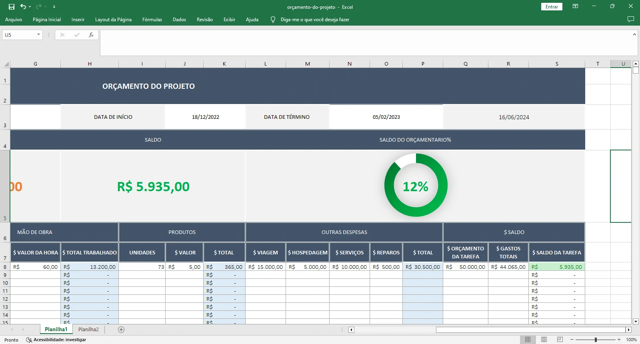The image size is (640, 344).
Task: Switch to Page Layout view
Action: 544,340
